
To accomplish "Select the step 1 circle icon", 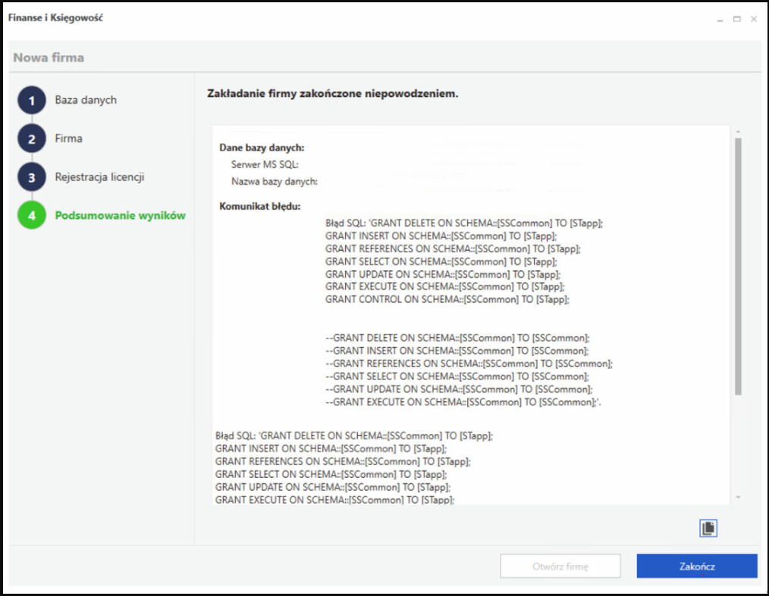I will [x=32, y=99].
